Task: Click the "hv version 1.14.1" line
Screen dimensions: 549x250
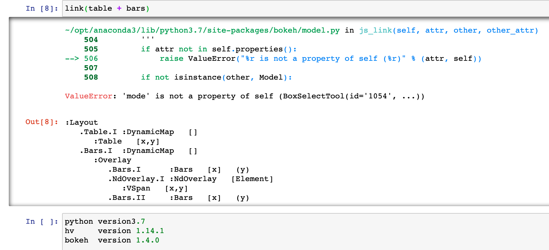Action: click(114, 231)
